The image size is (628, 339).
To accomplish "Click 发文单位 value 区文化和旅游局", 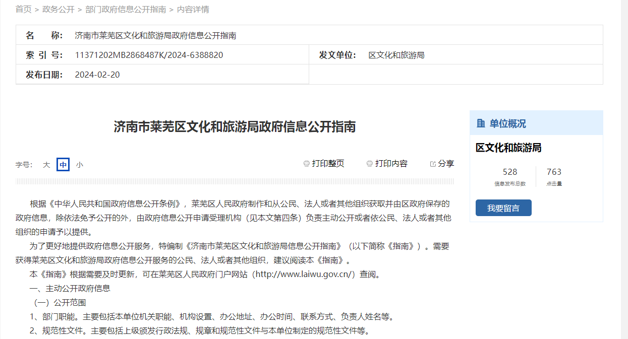I will tap(396, 55).
